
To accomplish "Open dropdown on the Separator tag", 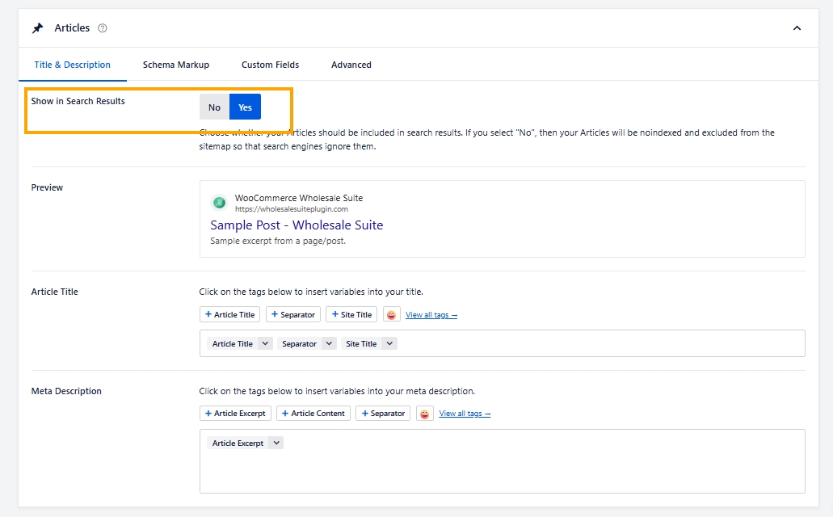I will [328, 343].
